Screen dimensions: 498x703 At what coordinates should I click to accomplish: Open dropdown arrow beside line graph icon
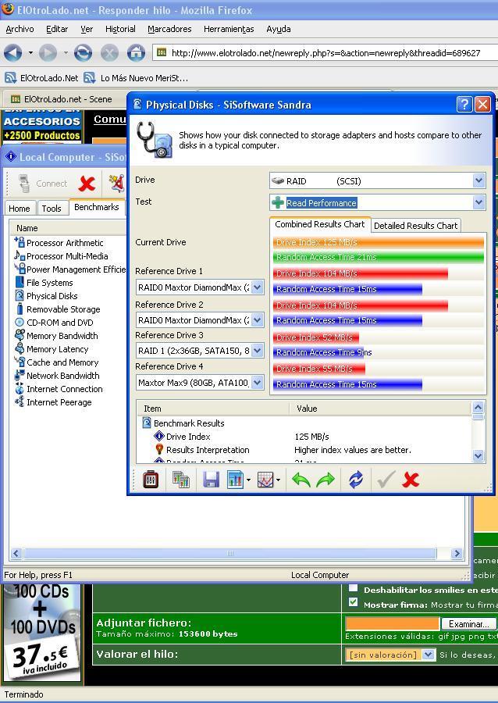coord(278,480)
